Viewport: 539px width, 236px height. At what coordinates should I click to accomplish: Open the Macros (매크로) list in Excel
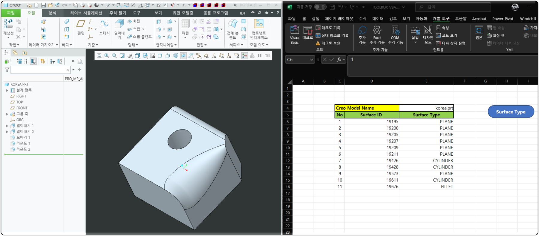[307, 33]
